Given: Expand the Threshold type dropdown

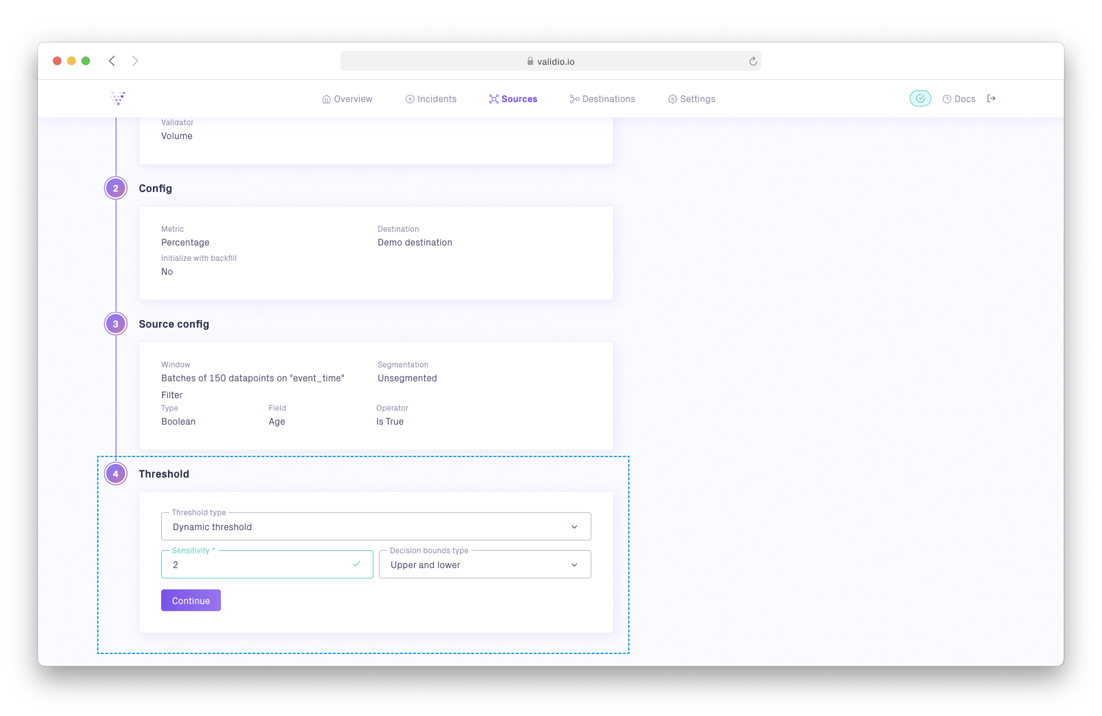Looking at the screenshot, I should 376,527.
